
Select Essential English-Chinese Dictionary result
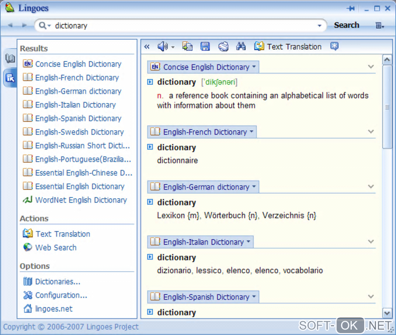tap(78, 173)
